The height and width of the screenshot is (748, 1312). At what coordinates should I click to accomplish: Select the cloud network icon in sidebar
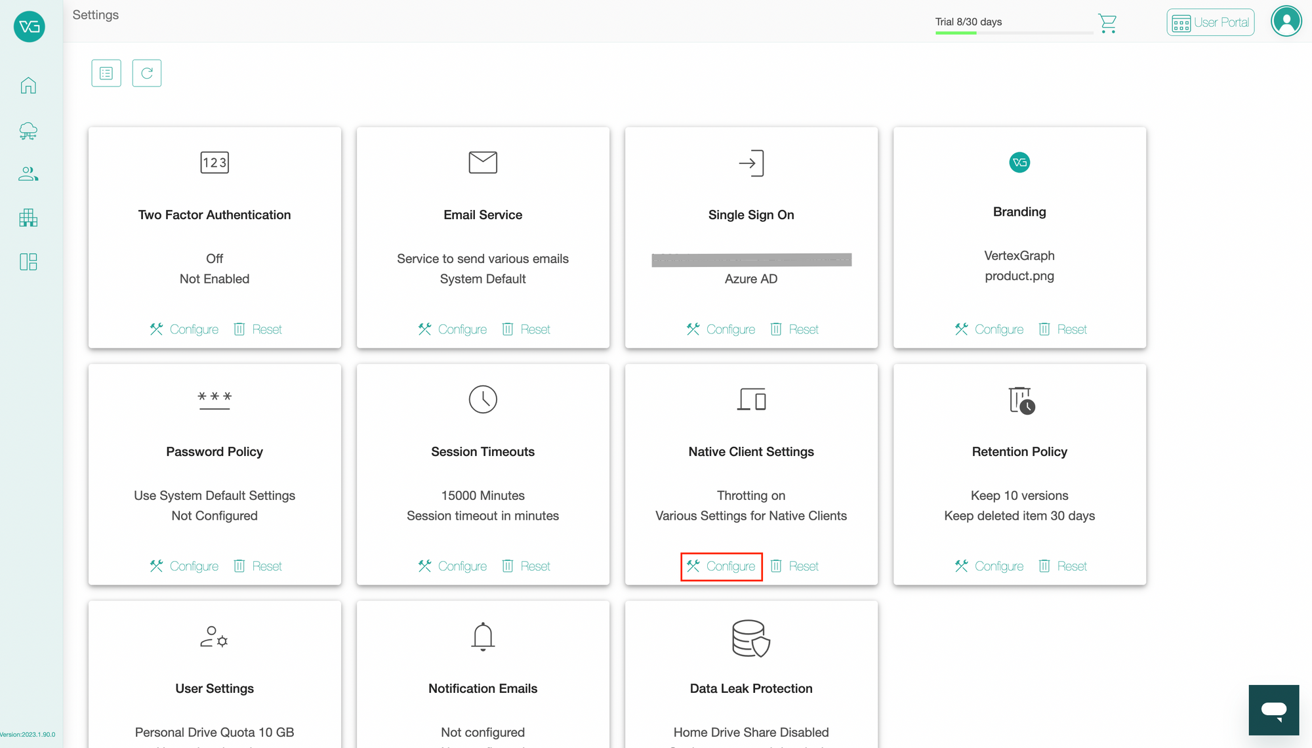pyautogui.click(x=28, y=130)
